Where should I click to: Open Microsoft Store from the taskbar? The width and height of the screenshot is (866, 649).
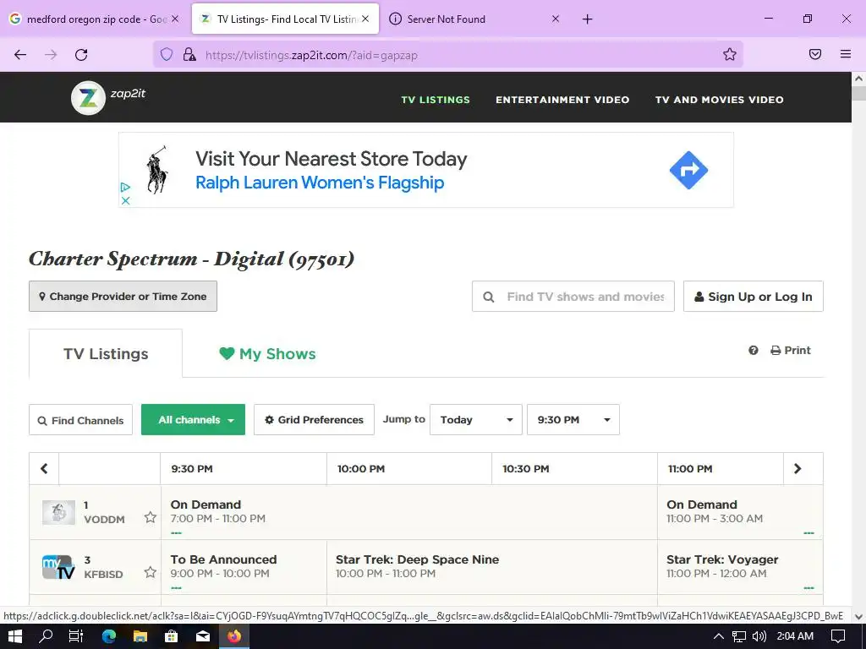172,636
